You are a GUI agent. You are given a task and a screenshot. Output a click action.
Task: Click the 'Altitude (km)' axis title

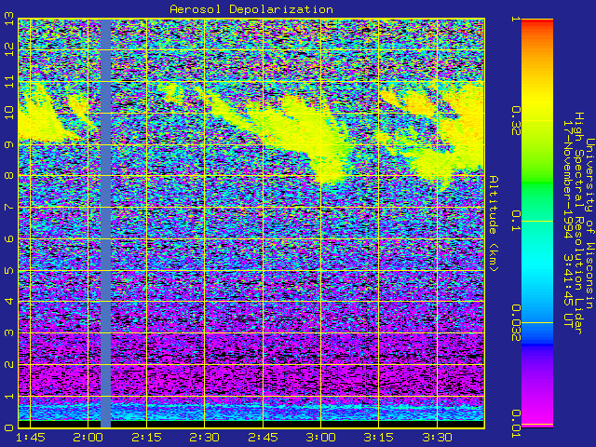click(x=493, y=223)
